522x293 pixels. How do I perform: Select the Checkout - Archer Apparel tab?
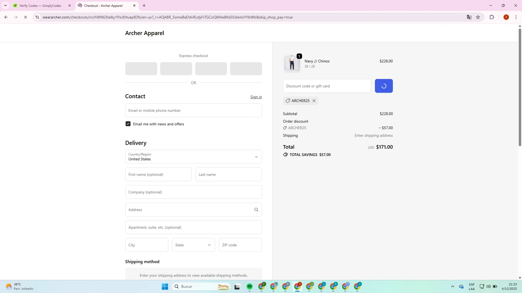click(x=103, y=6)
